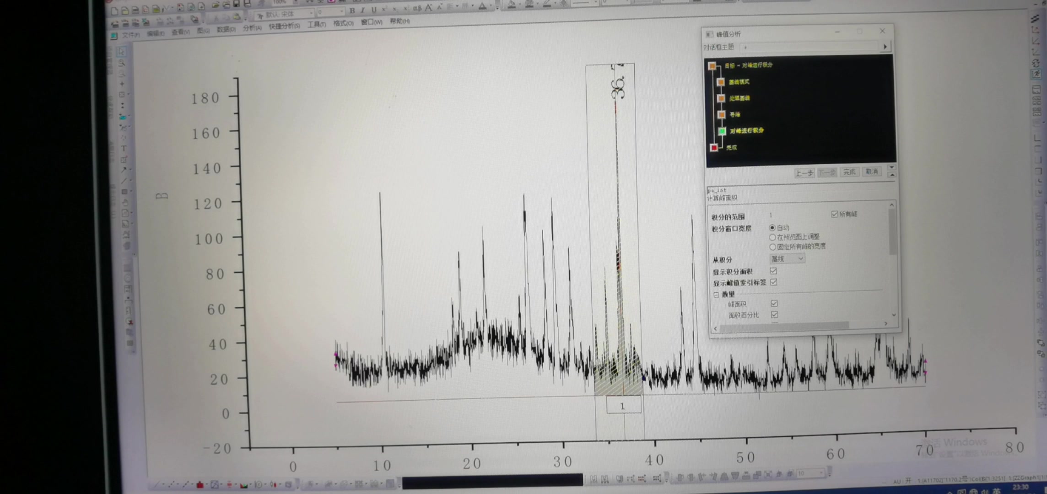Select the Text tool on the left toolbar
Viewport: 1047px width, 494px height.
pyautogui.click(x=123, y=148)
